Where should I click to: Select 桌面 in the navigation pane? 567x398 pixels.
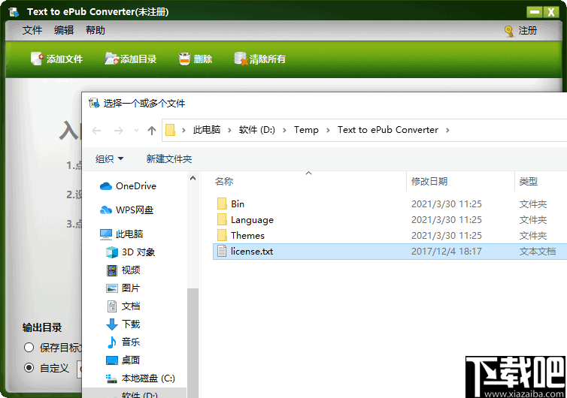[123, 360]
